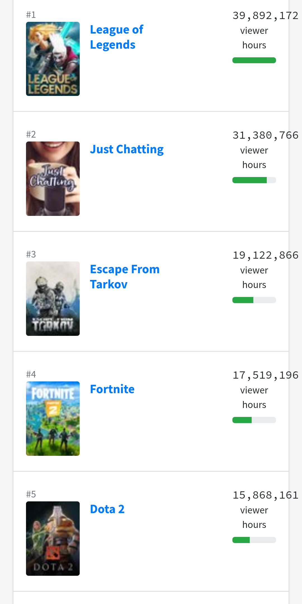Click the Escape From Tarkov viewer-hours bar
302x604 pixels.
pos(254,300)
